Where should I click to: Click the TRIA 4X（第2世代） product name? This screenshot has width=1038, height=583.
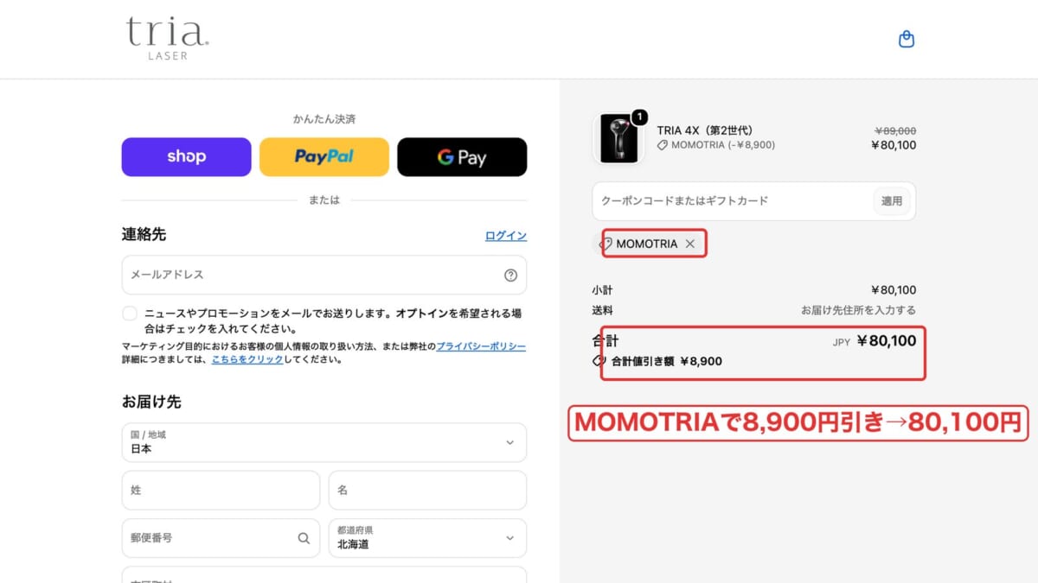tap(705, 130)
